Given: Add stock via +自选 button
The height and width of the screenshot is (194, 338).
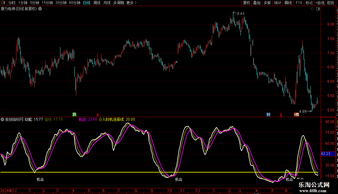Looking at the screenshot, I should [320, 3].
